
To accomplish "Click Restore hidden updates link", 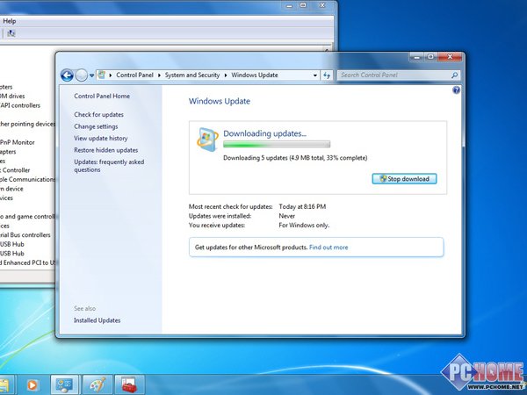I will point(106,150).
